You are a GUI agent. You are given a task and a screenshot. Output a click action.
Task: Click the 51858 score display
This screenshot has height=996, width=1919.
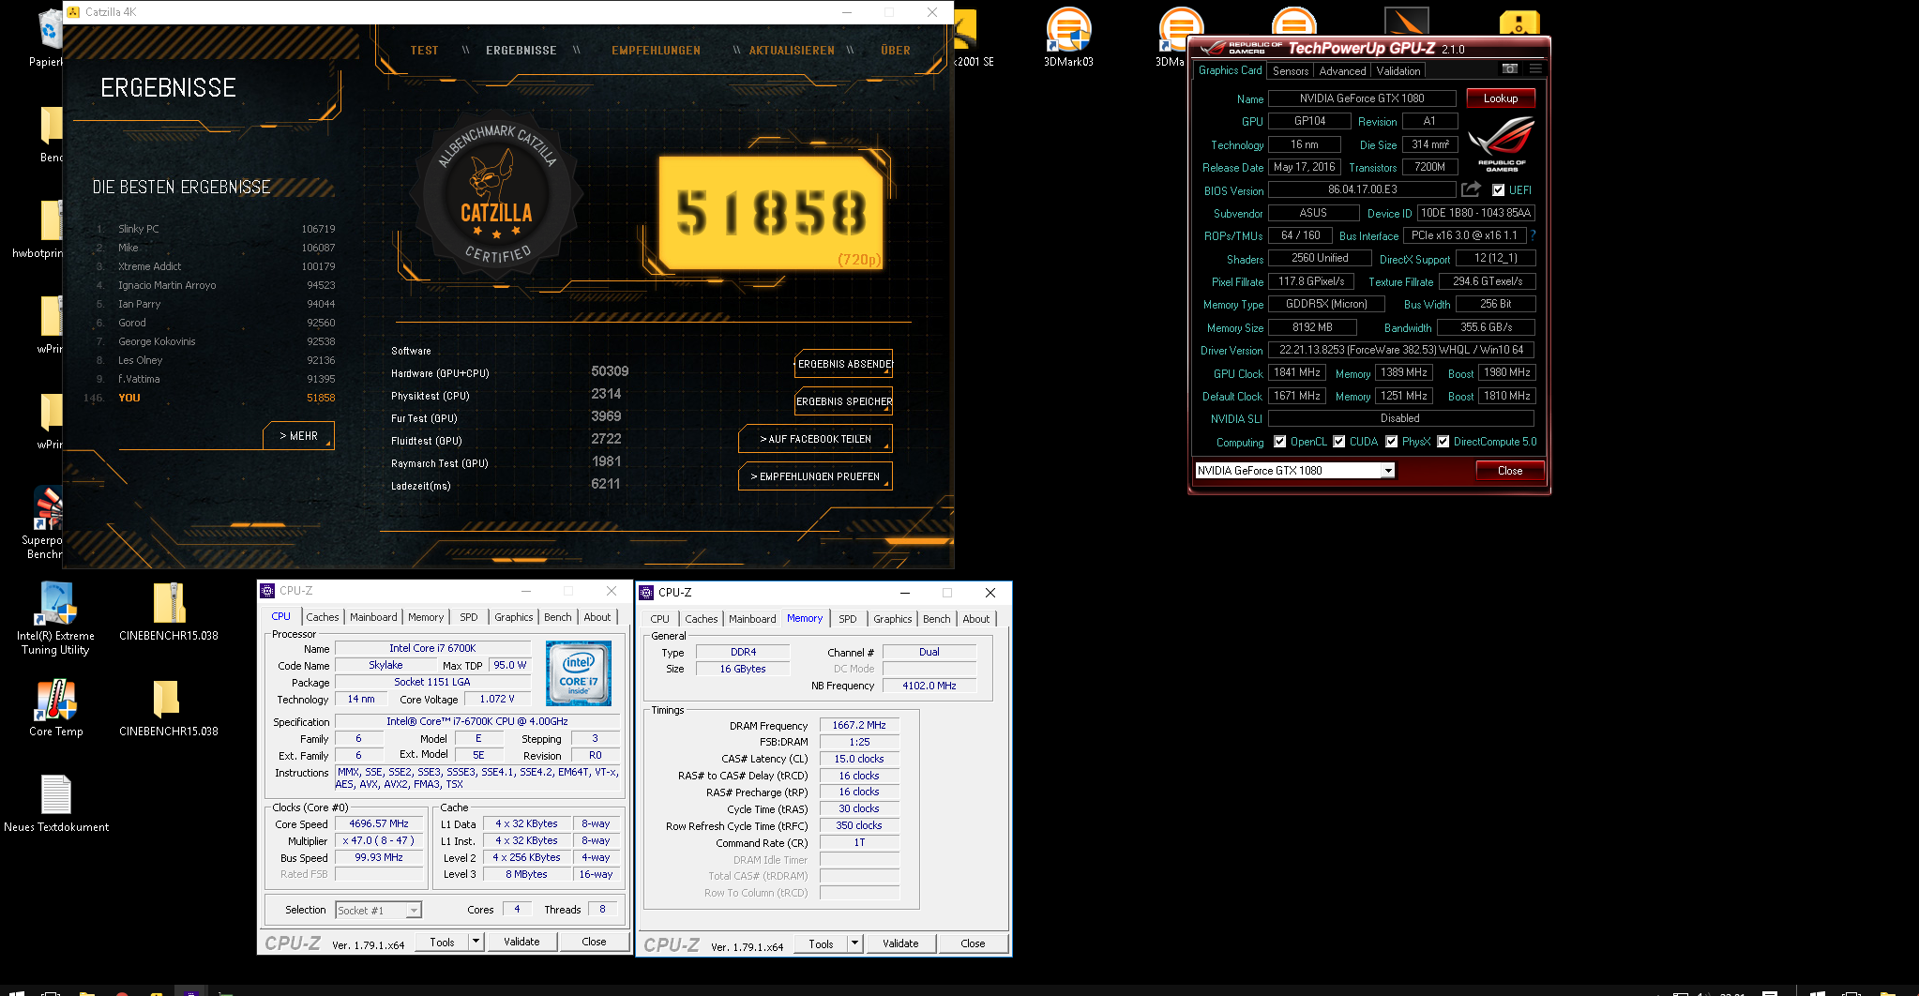[771, 213]
